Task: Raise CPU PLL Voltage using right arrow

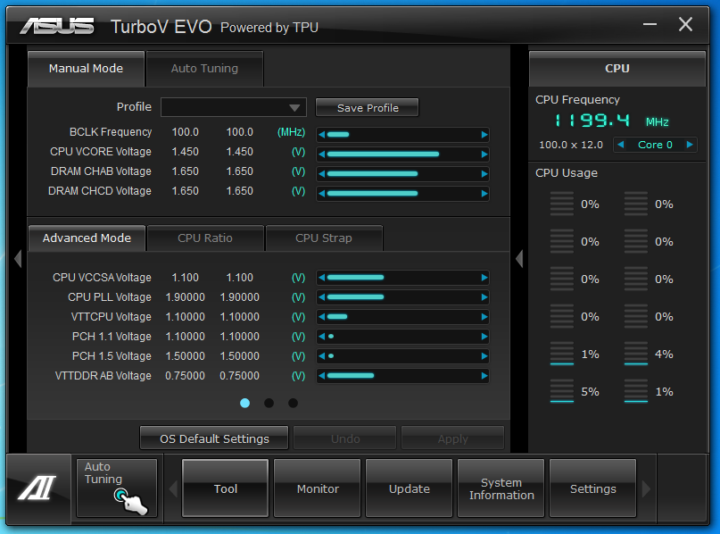Action: click(484, 297)
